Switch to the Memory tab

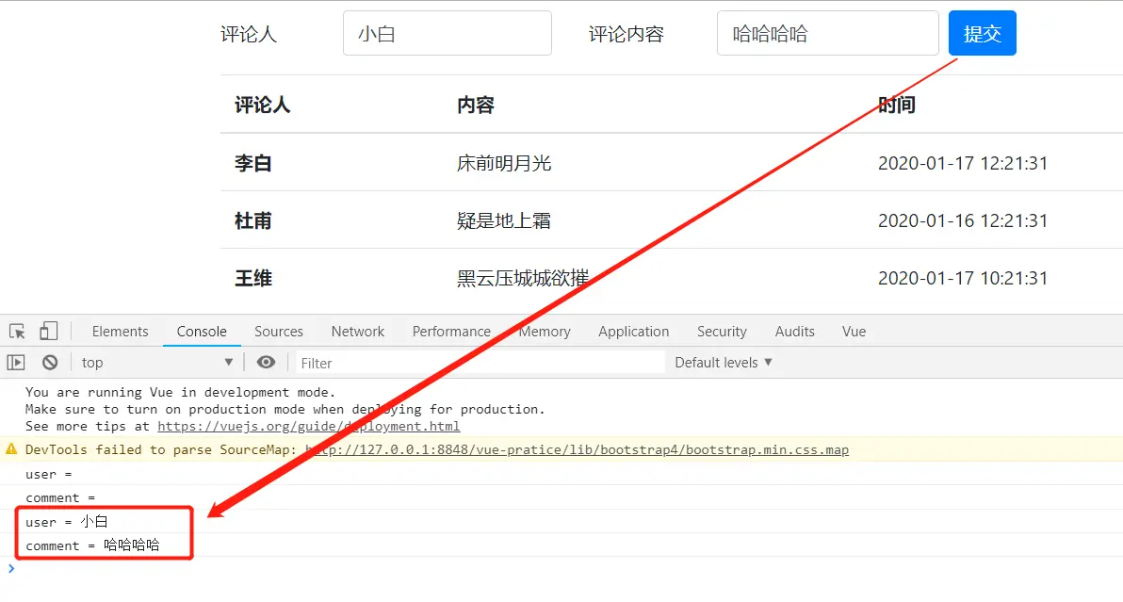545,332
